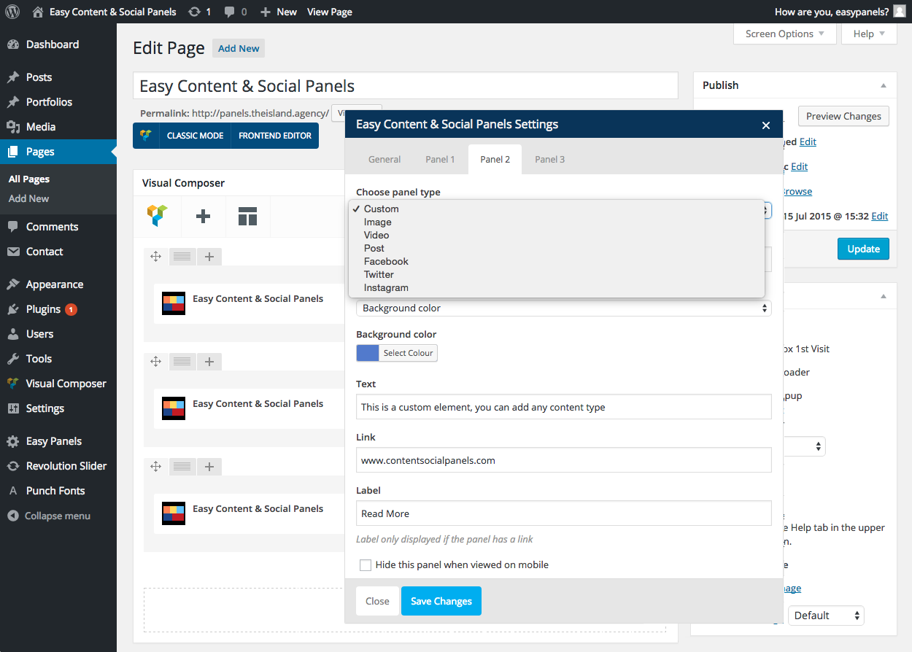The image size is (912, 652).
Task: Switch to the Panel 3 tab
Action: pos(549,159)
